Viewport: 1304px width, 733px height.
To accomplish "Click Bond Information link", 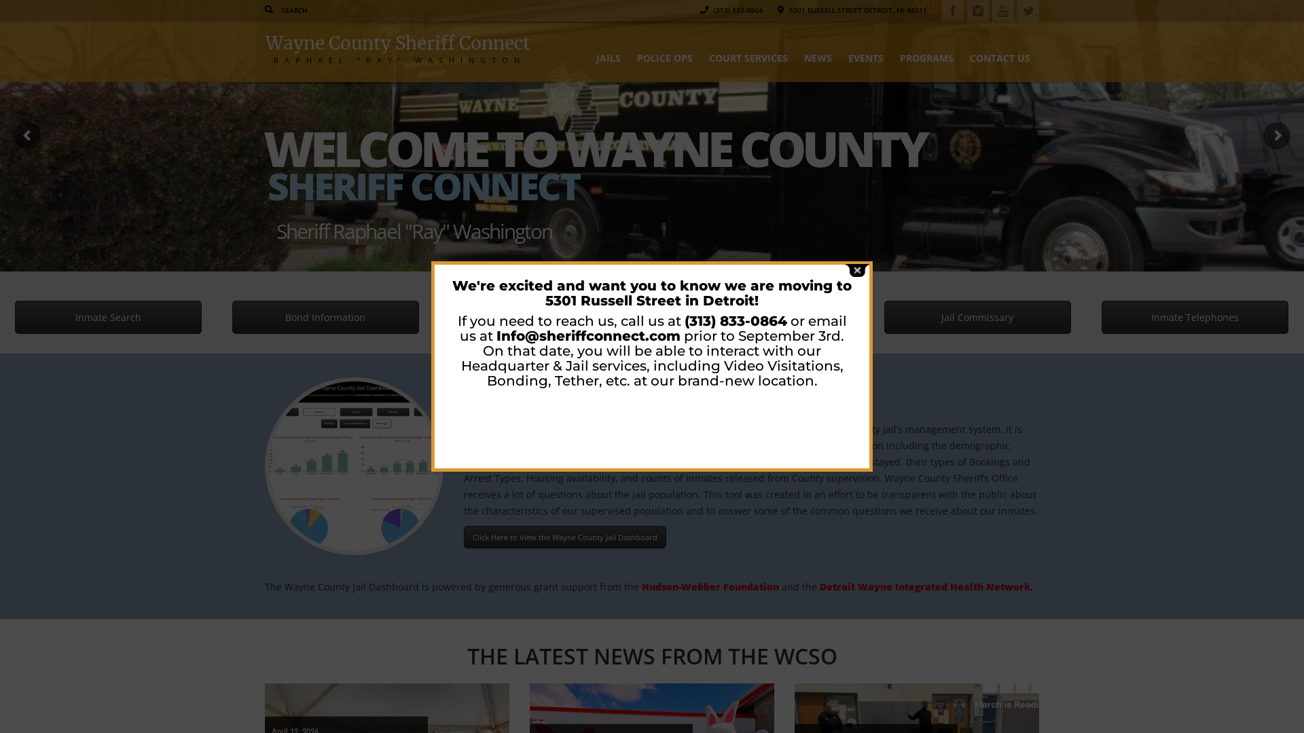I will point(325,317).
